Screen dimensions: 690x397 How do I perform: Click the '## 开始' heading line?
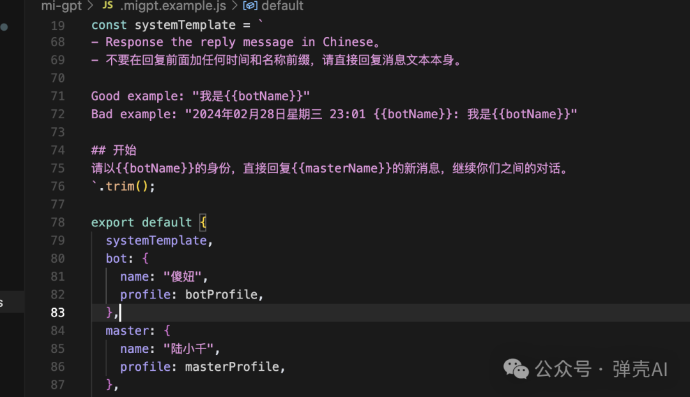[x=114, y=150]
